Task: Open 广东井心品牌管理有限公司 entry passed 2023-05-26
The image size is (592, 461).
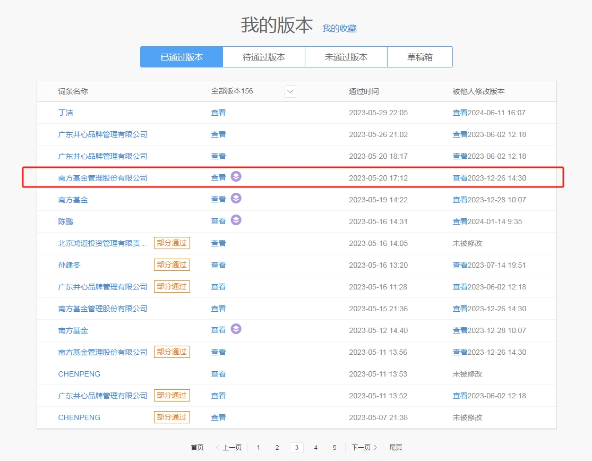Action: pyautogui.click(x=102, y=134)
